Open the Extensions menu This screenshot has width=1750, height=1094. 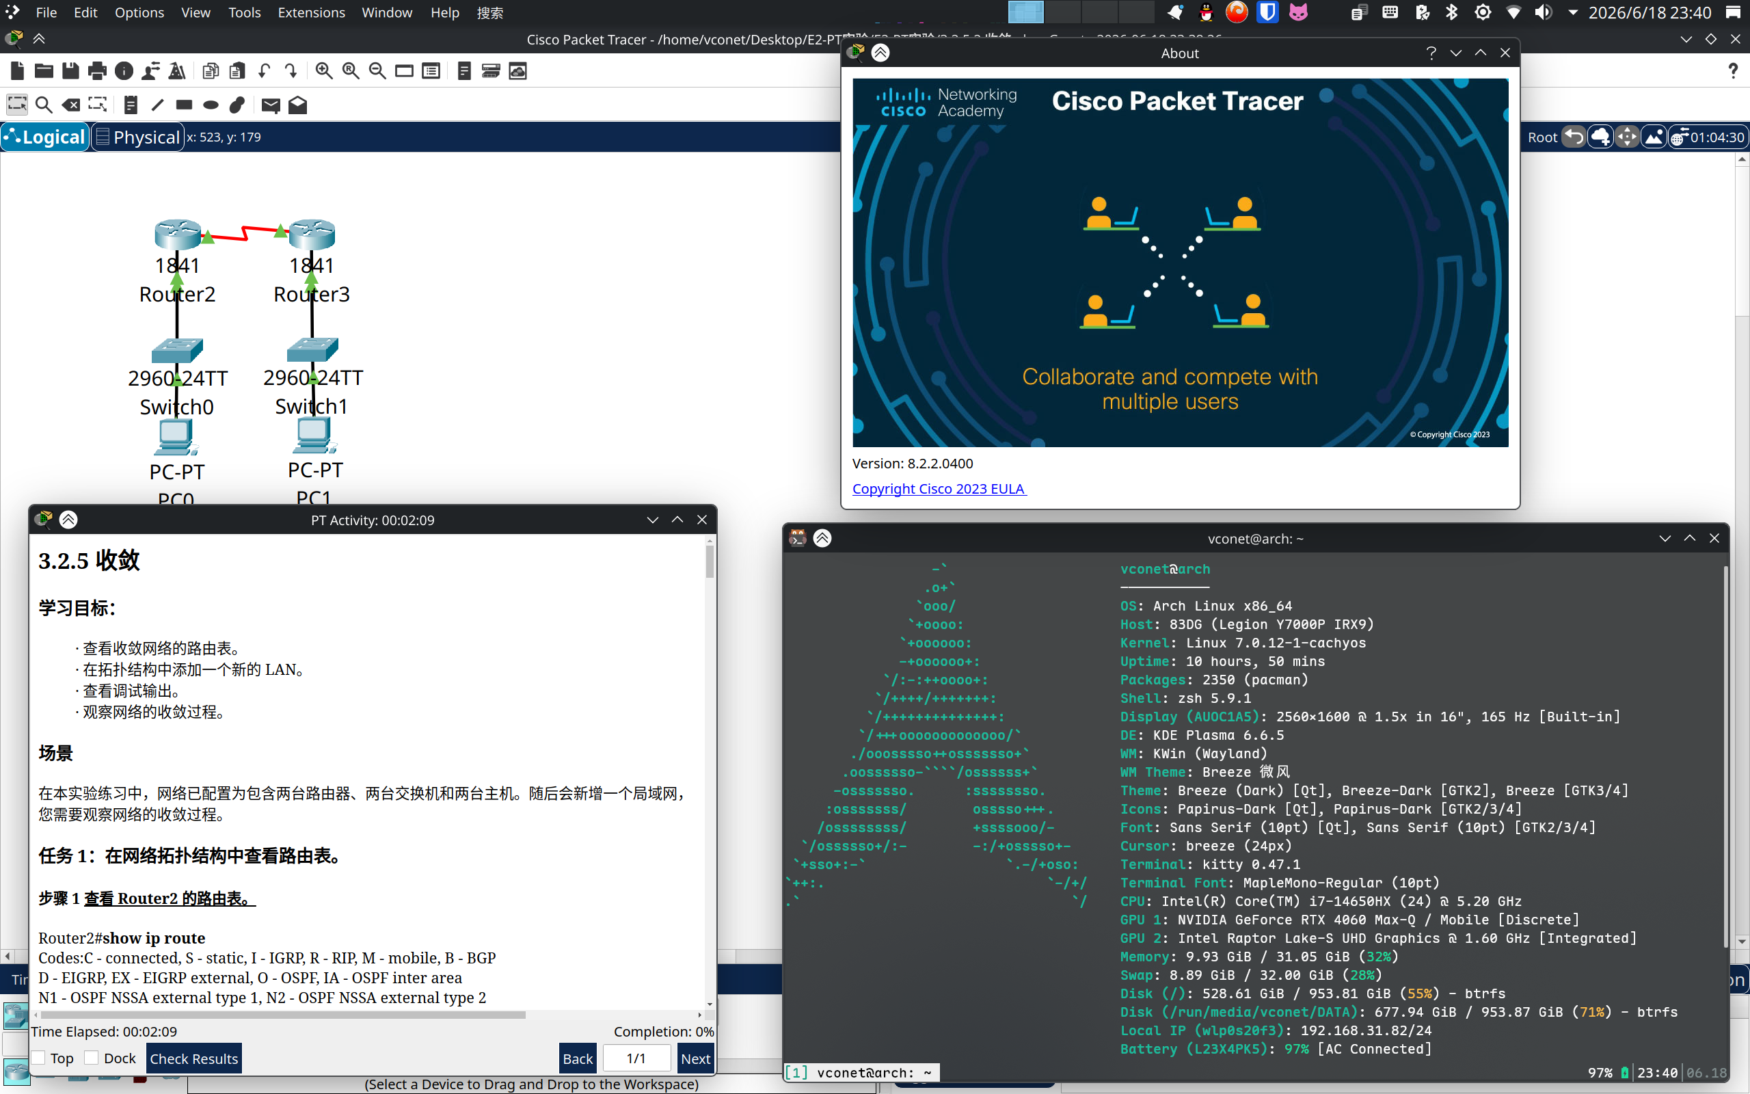coord(311,12)
